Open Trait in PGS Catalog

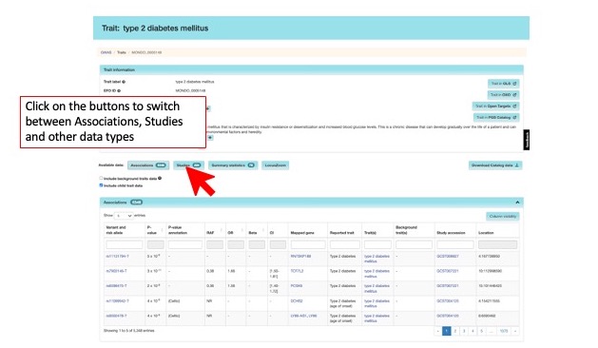(496, 118)
